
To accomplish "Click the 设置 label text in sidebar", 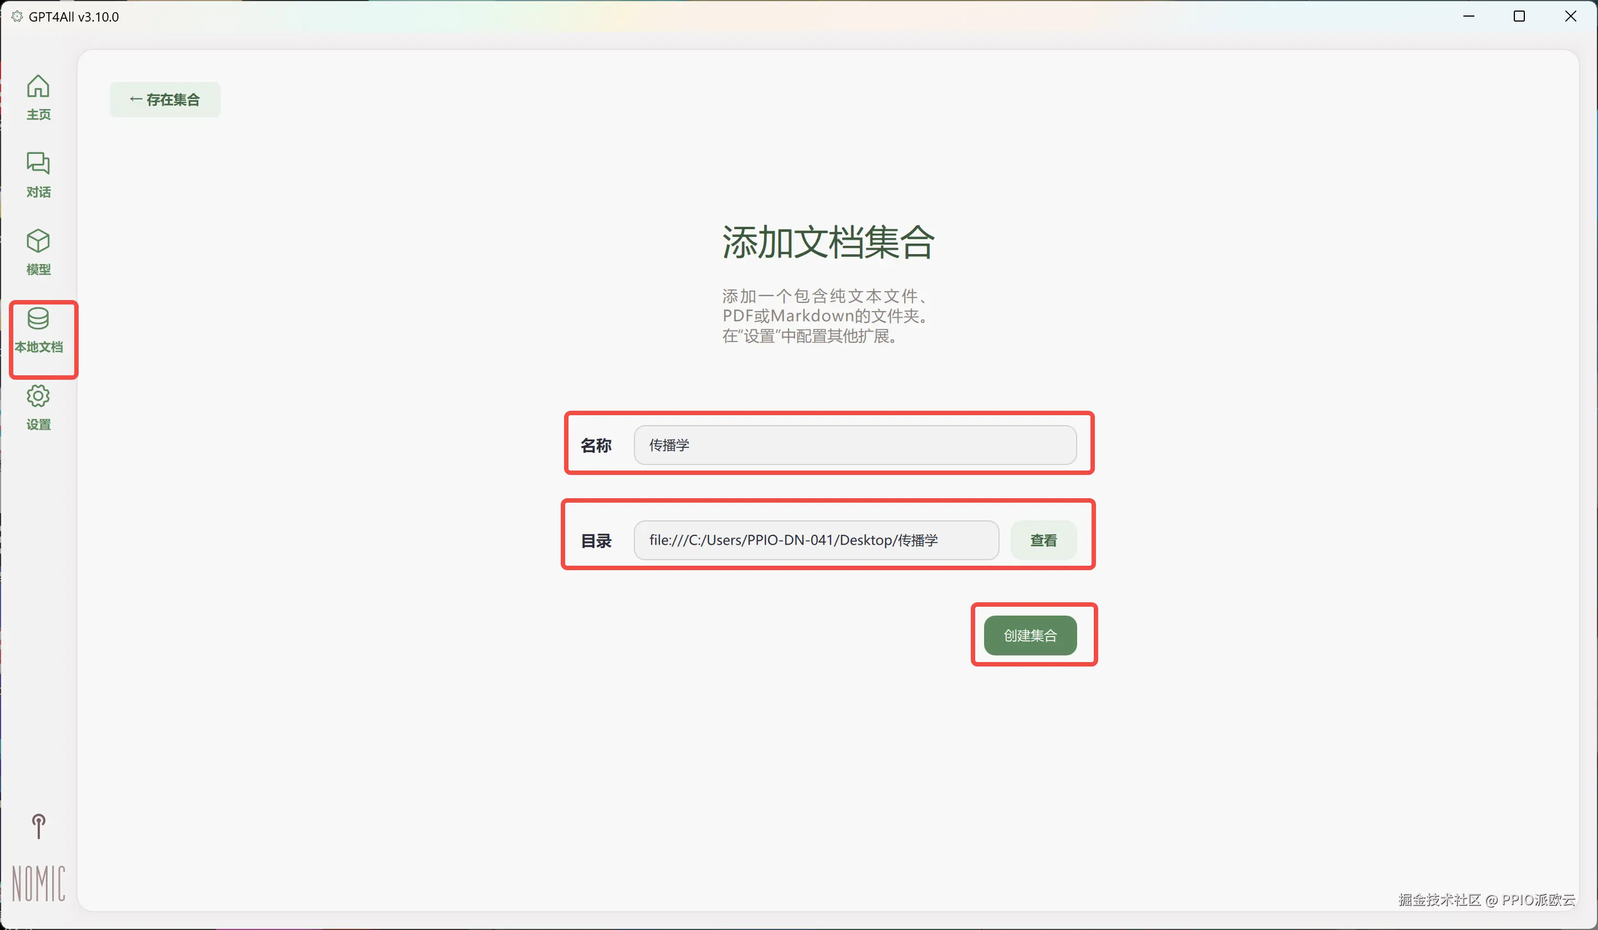I will click(x=38, y=425).
